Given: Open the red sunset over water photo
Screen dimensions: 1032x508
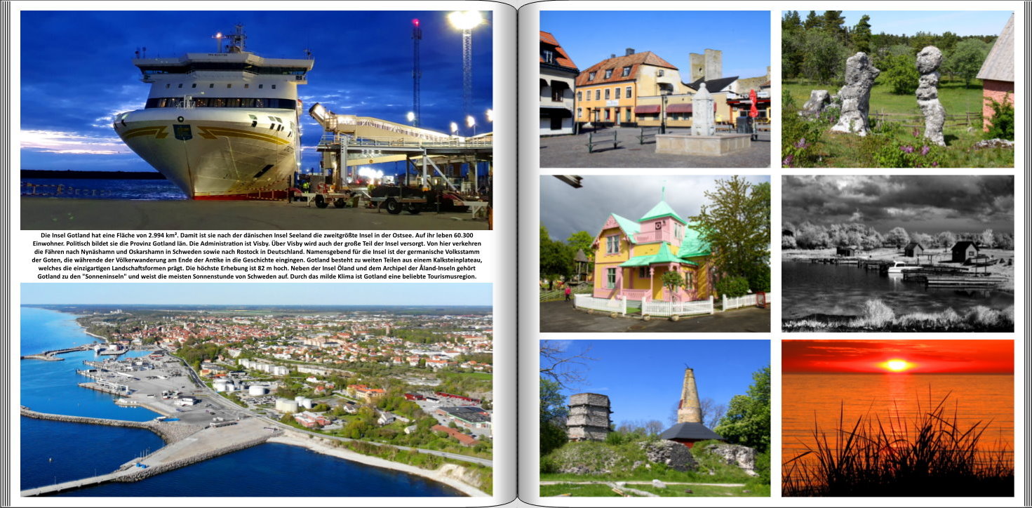Looking at the screenshot, I should click(x=897, y=418).
